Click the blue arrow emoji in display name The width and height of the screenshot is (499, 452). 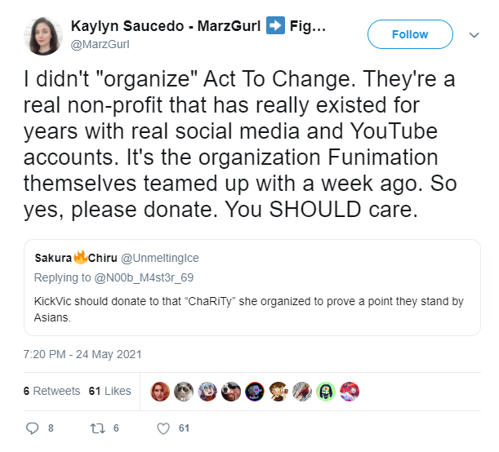(x=275, y=25)
